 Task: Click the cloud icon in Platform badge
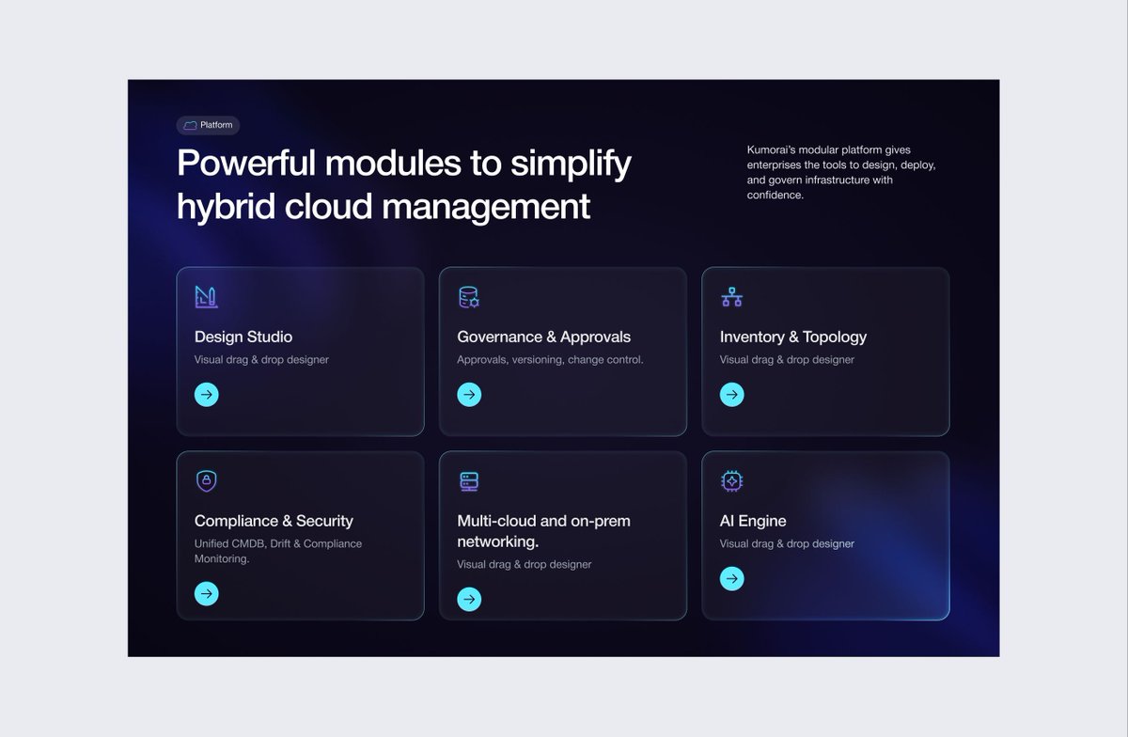(190, 125)
